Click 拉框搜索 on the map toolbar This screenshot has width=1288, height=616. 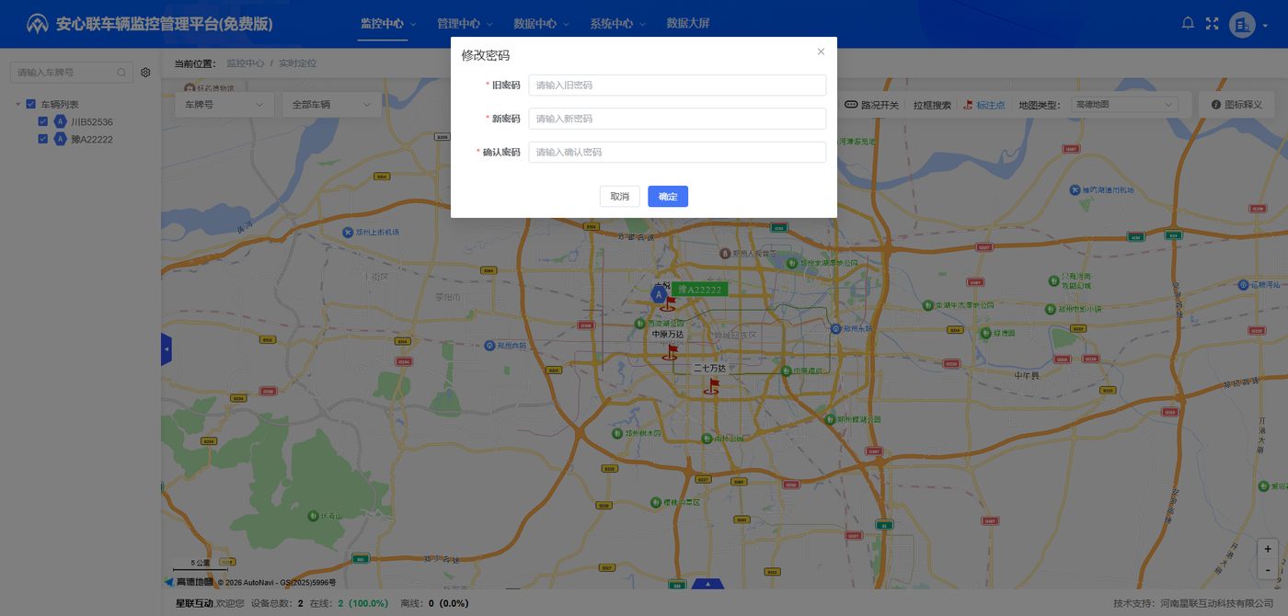click(932, 105)
